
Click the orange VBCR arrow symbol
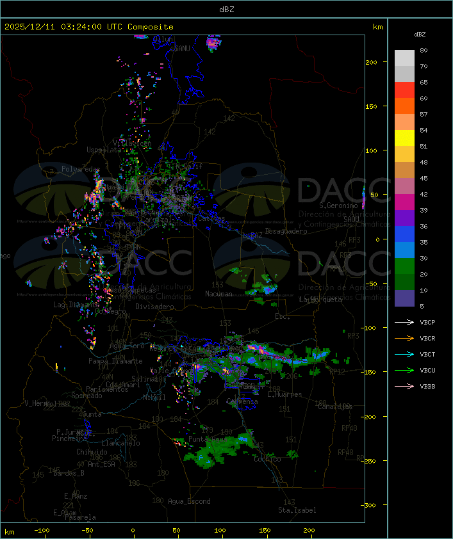point(404,338)
